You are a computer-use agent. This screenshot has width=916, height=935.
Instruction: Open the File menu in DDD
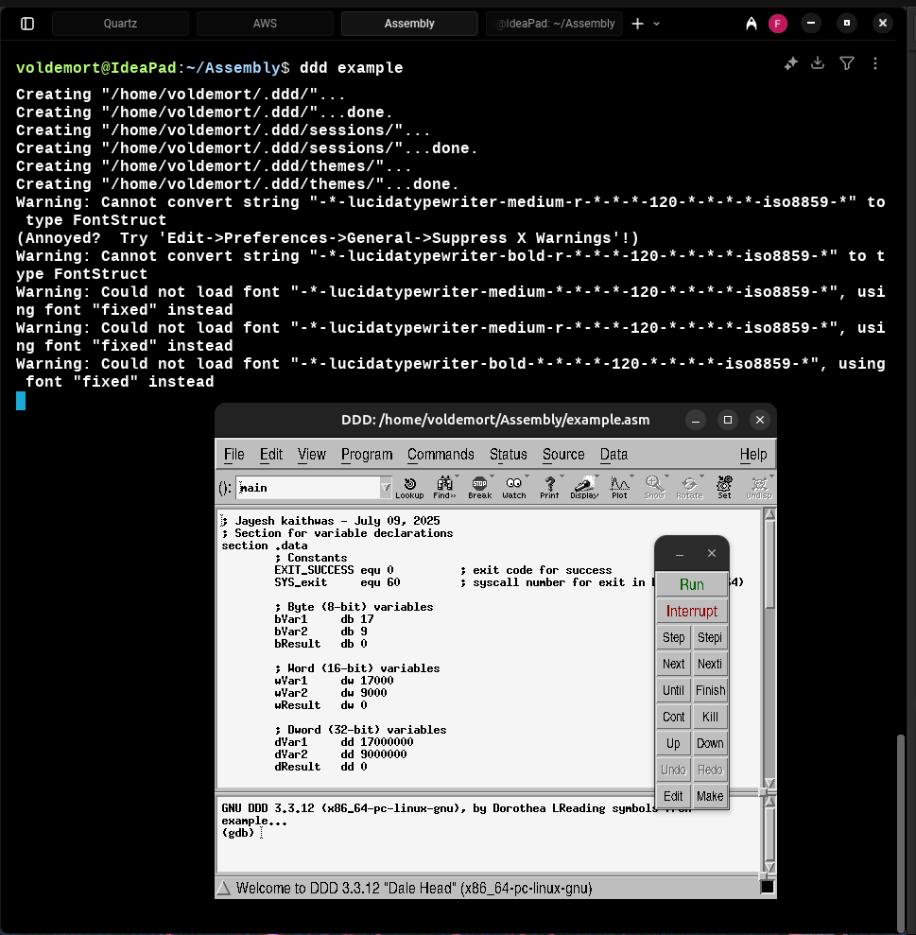click(233, 455)
